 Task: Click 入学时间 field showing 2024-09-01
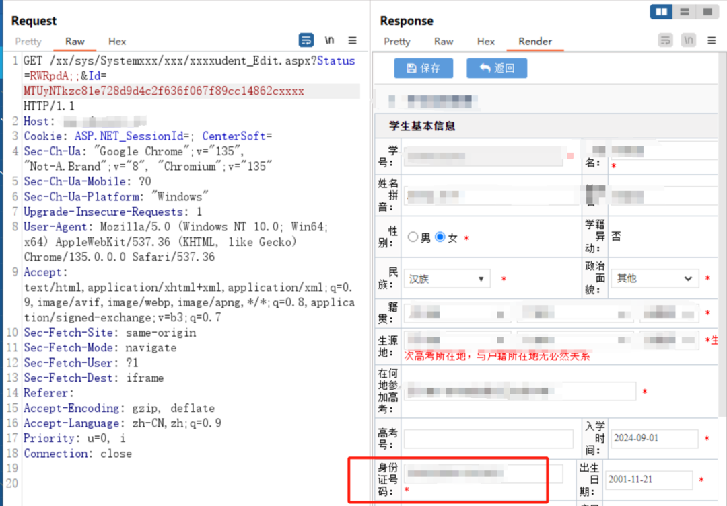654,438
